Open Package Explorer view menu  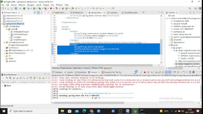click(x=42, y=13)
